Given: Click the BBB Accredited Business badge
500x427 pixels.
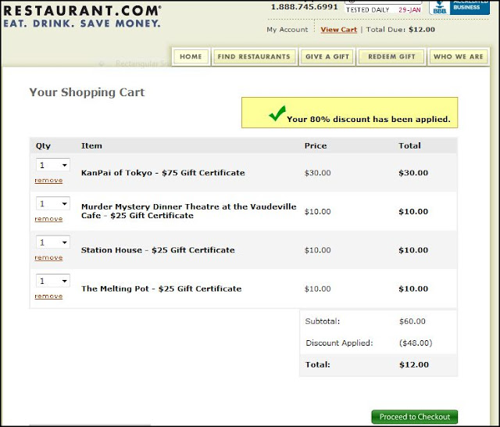Looking at the screenshot, I should tap(459, 7).
